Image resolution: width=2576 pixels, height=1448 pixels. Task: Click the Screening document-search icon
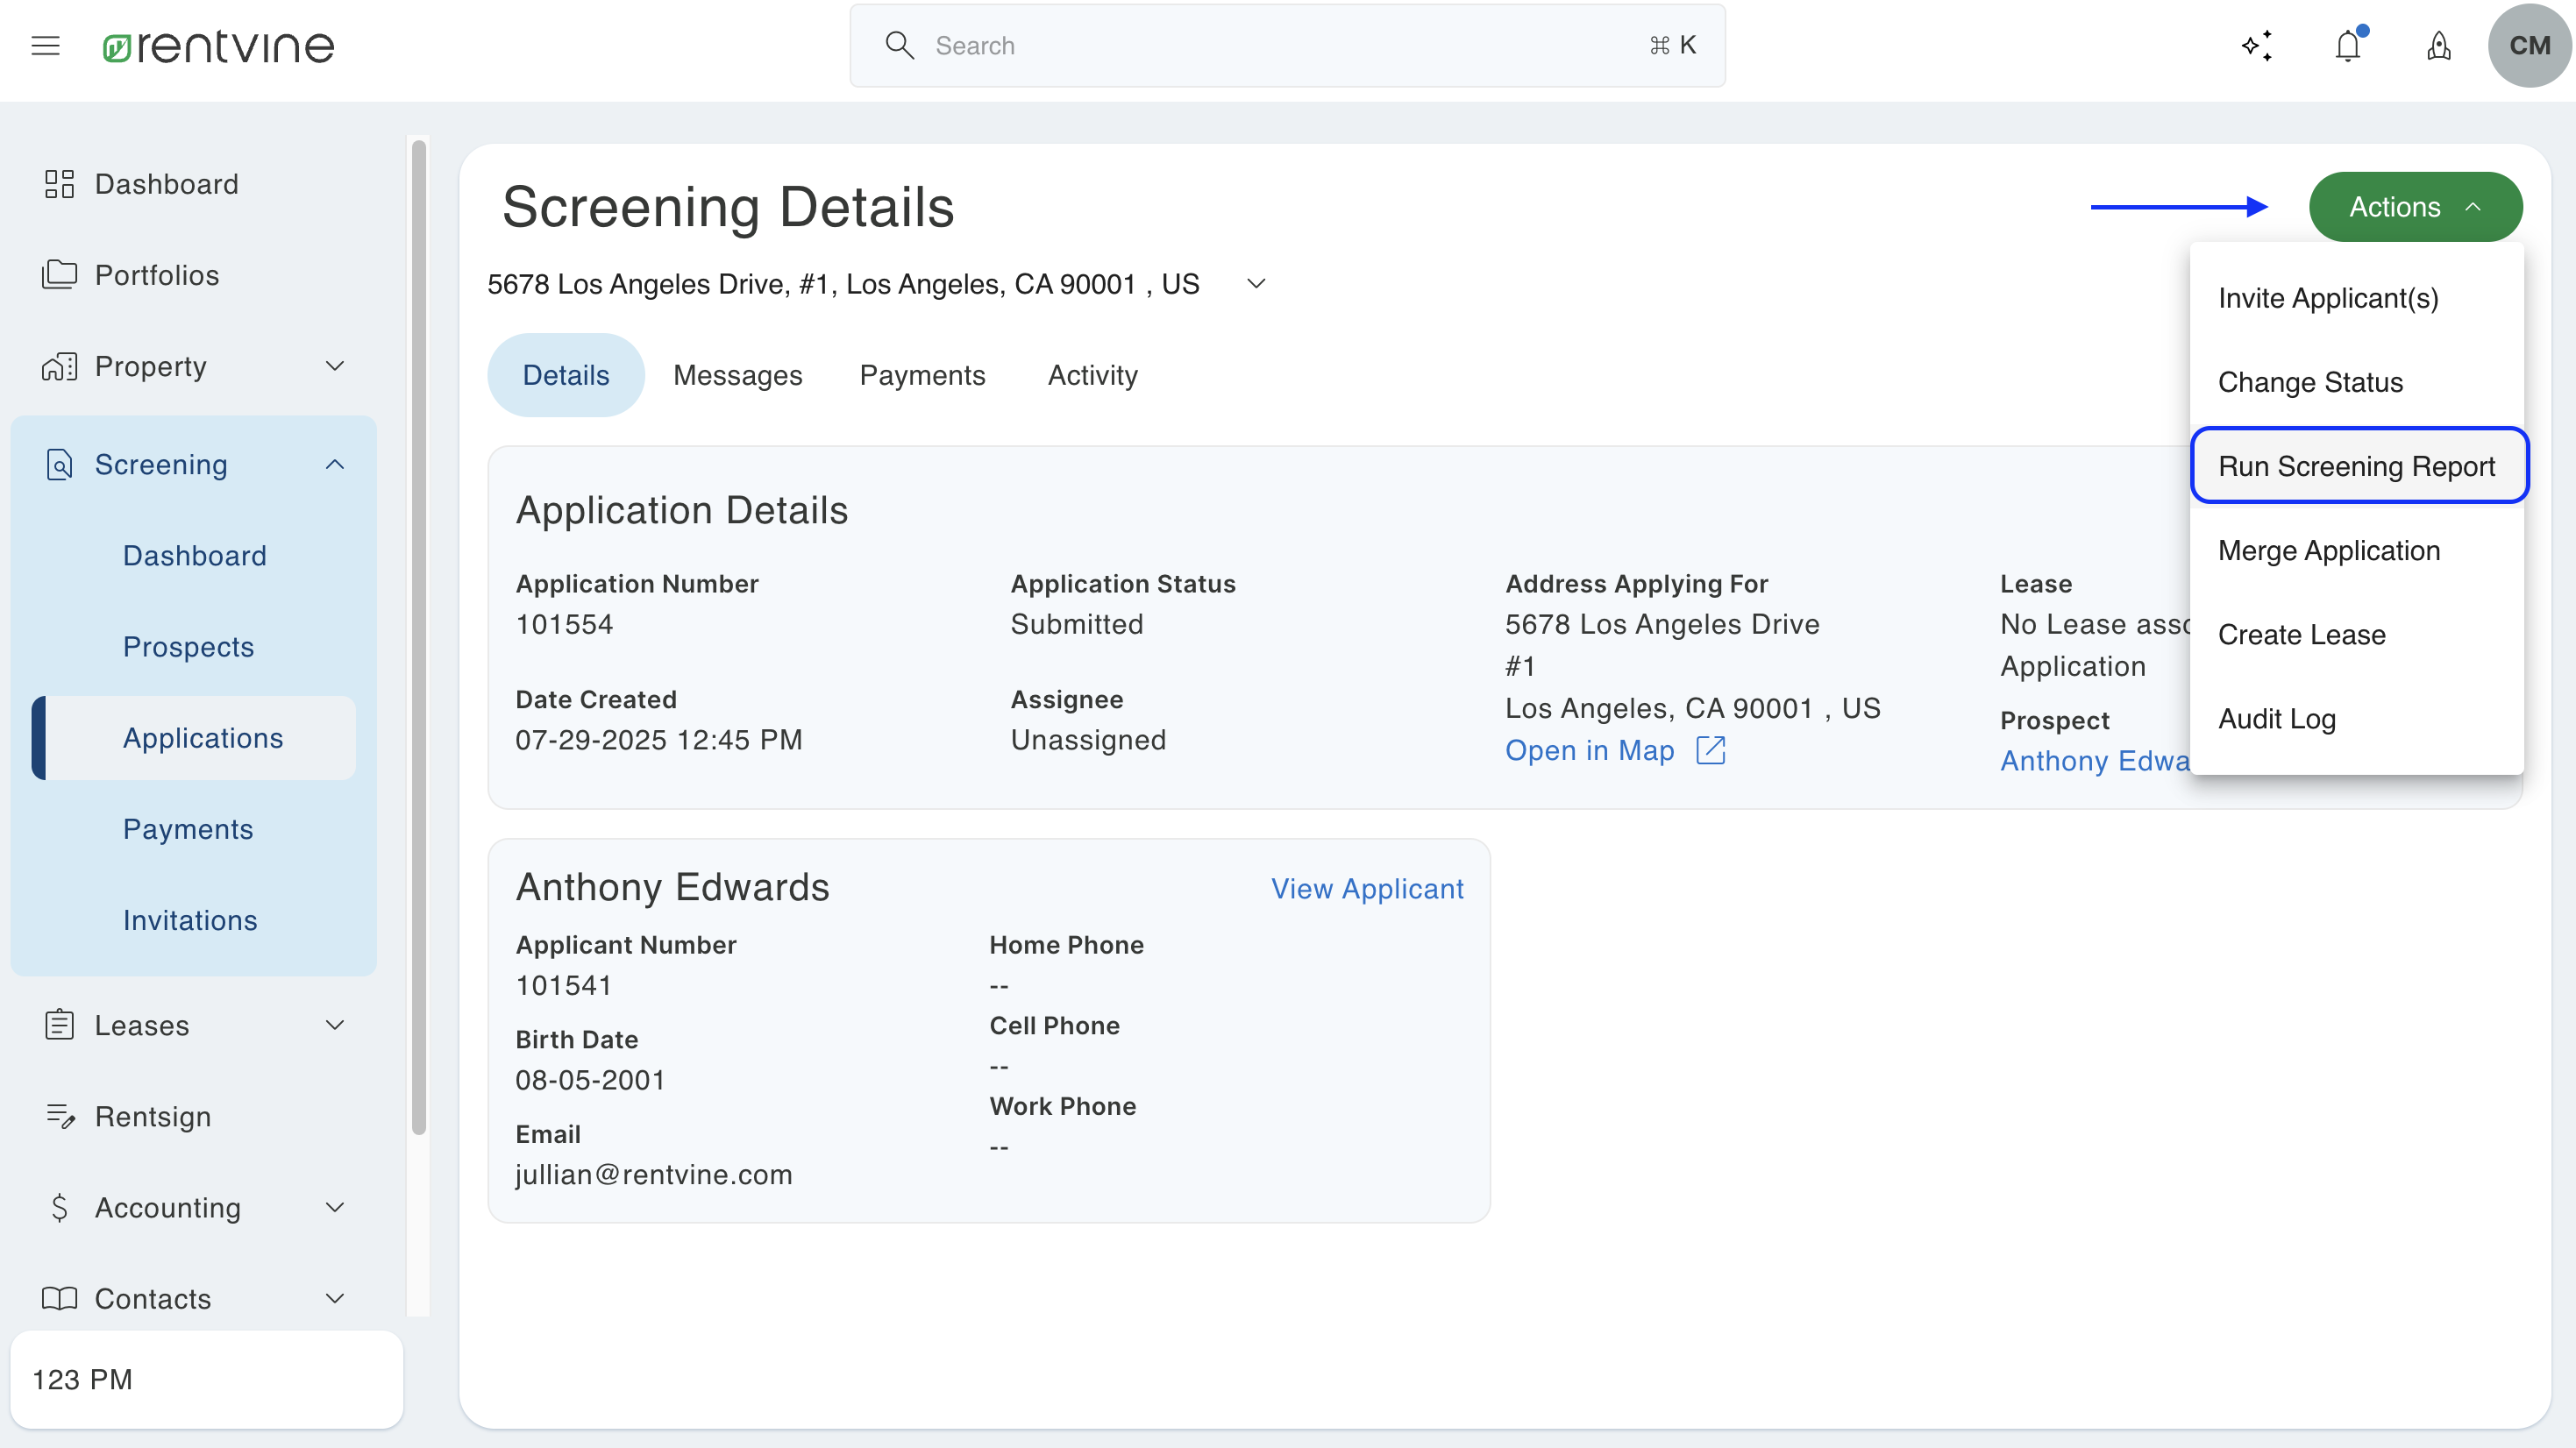[x=59, y=464]
